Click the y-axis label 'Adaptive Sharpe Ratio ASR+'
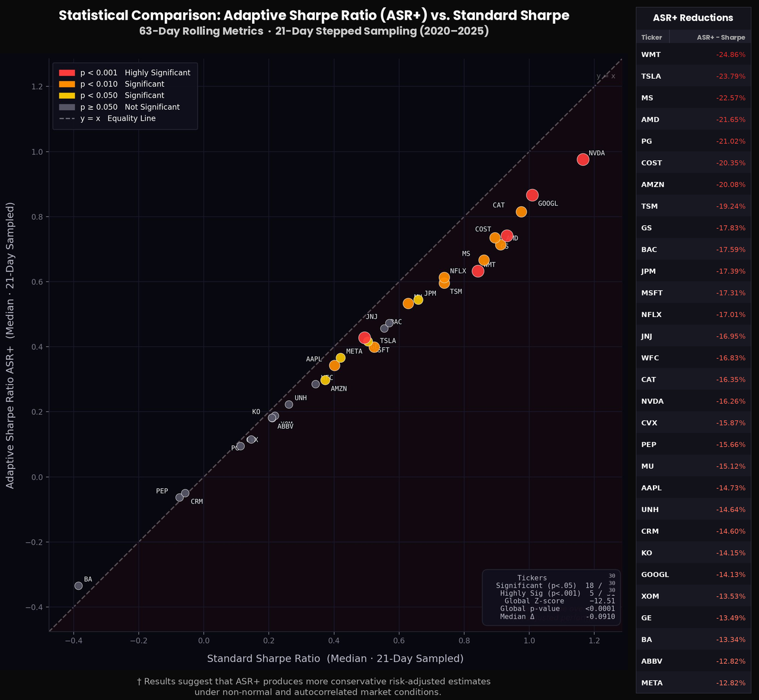Viewport: 759px width, 700px height. (x=10, y=346)
